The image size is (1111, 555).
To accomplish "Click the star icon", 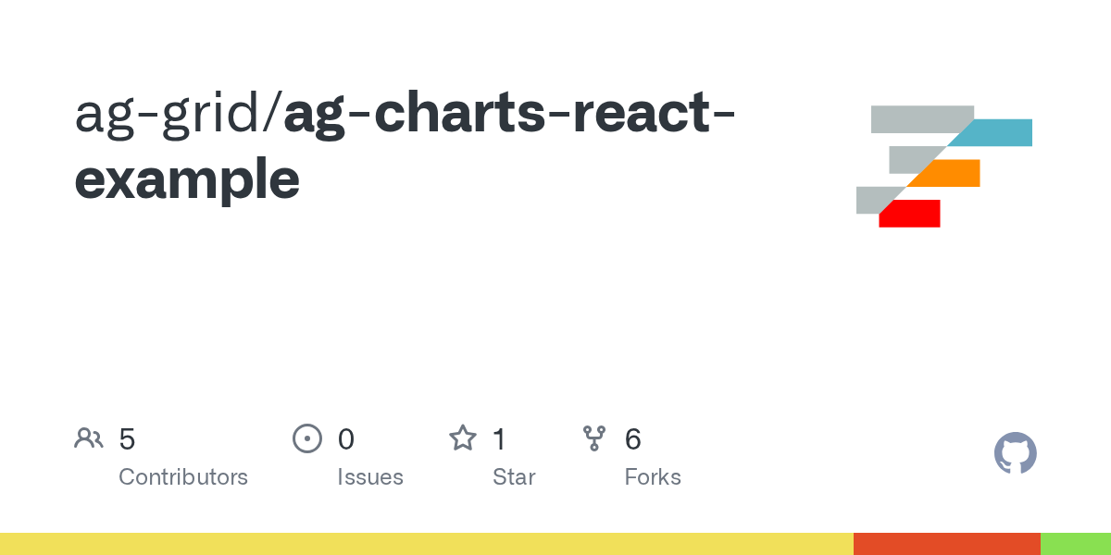I will 463,438.
